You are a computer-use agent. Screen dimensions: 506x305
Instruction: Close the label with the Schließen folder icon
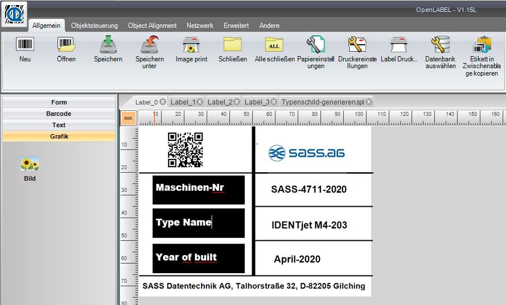point(233,44)
